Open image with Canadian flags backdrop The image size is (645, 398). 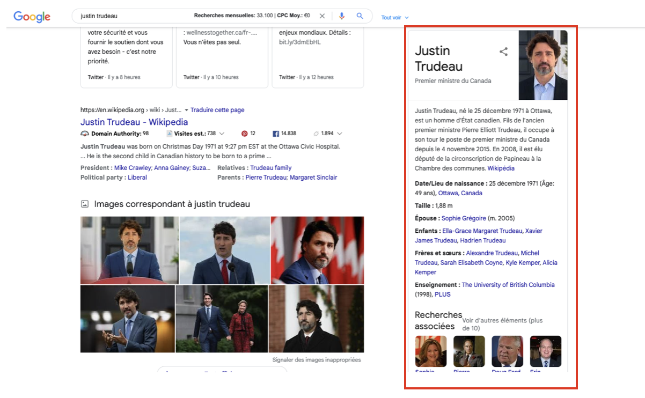(x=317, y=250)
